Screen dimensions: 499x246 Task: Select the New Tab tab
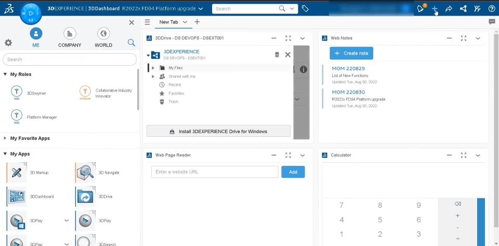click(x=168, y=22)
